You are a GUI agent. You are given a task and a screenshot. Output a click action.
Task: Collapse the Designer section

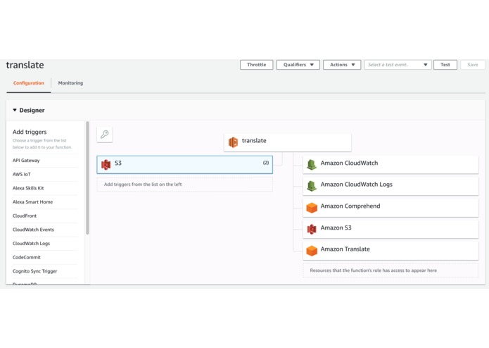tap(15, 110)
